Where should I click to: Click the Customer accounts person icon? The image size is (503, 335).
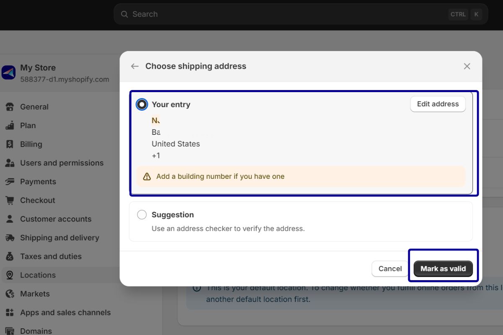coord(10,219)
